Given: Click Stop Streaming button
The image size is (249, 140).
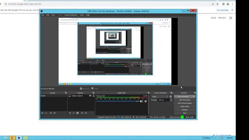Looking at the screenshot, I should (183, 96).
